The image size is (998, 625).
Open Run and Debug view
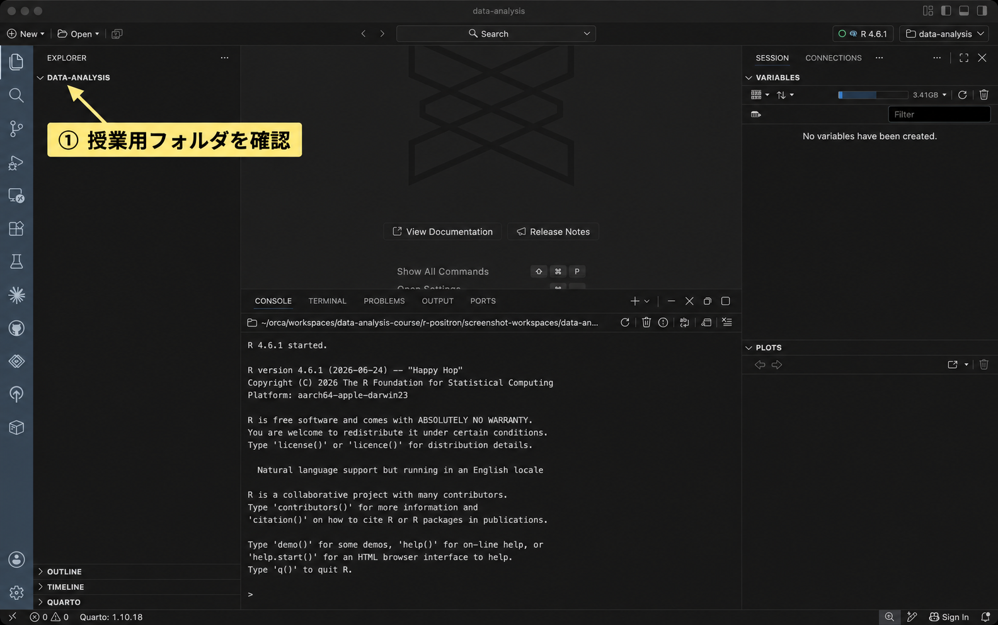[x=16, y=163]
